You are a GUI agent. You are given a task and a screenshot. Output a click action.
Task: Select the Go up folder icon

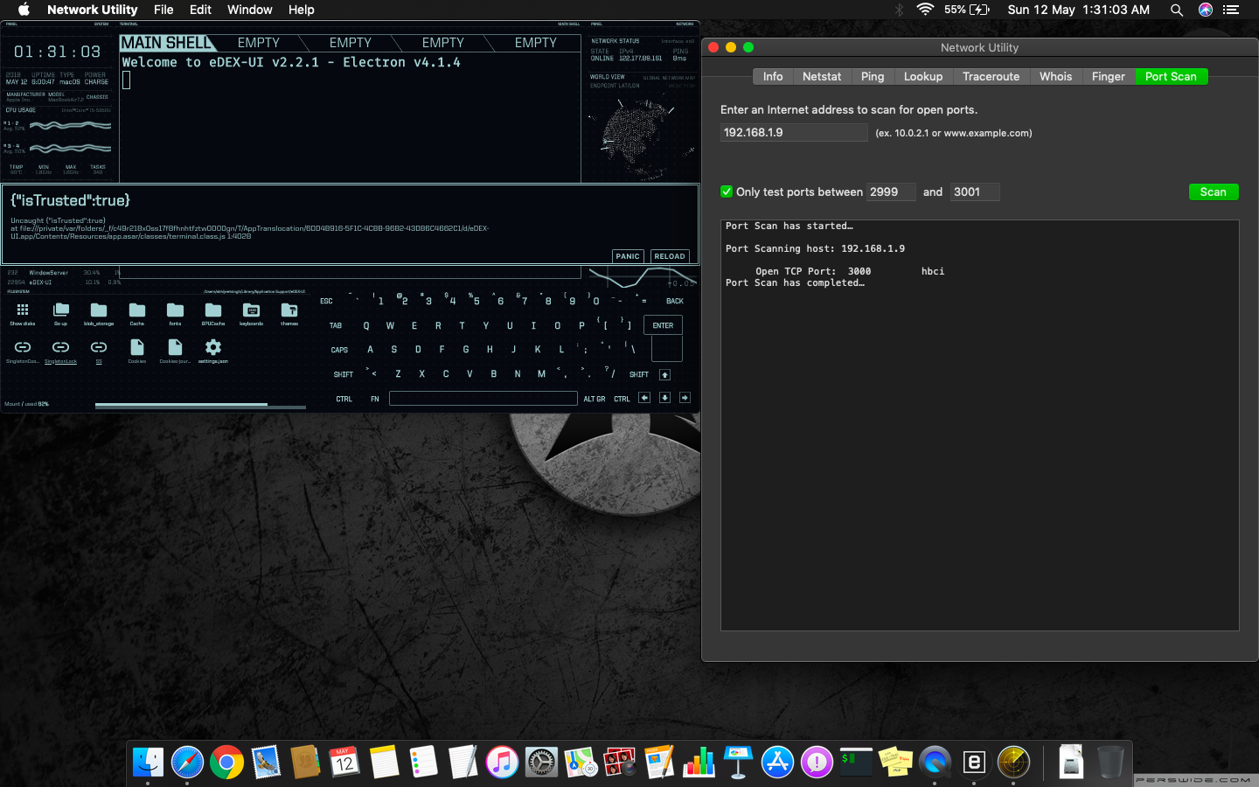[60, 311]
